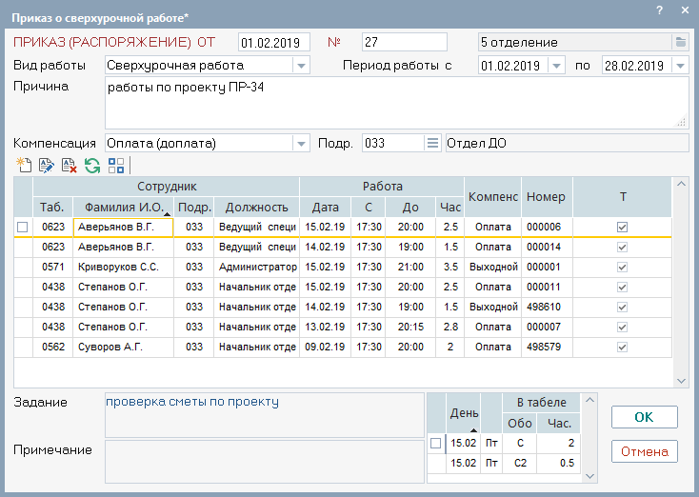This screenshot has width=699, height=497.
Task: Open the list icon beside Подр. 033
Action: pos(432,143)
